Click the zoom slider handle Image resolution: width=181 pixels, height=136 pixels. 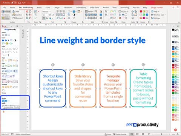coord(161,134)
